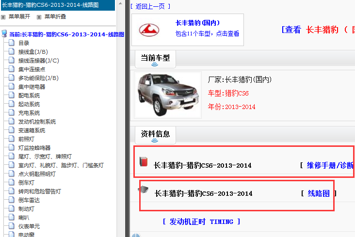Click the 菜单折叠 text link
Viewport: 355px width, 237px height.
coord(55,16)
